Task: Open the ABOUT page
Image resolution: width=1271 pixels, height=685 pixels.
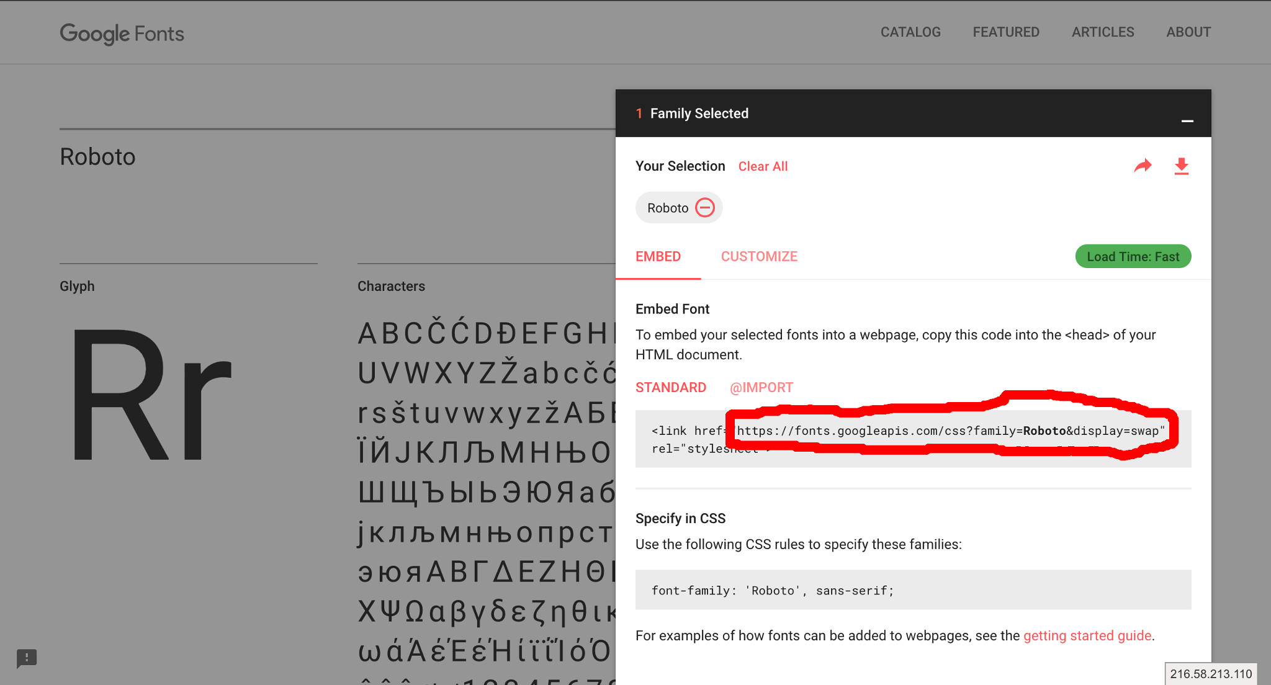Action: point(1188,32)
